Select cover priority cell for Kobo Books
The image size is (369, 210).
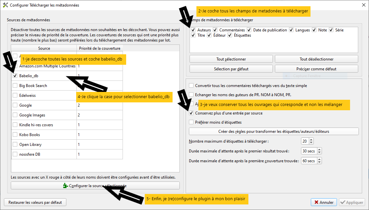[100, 135]
